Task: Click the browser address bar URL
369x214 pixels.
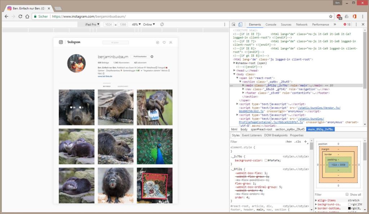Action: [x=89, y=17]
